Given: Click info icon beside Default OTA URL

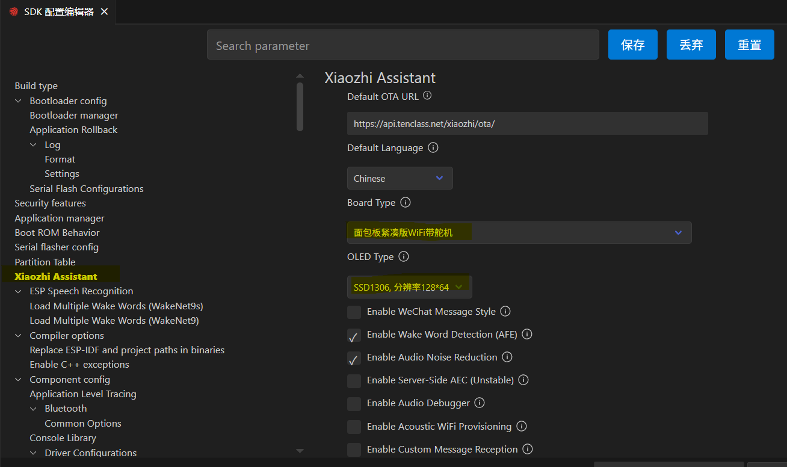Looking at the screenshot, I should (x=427, y=96).
